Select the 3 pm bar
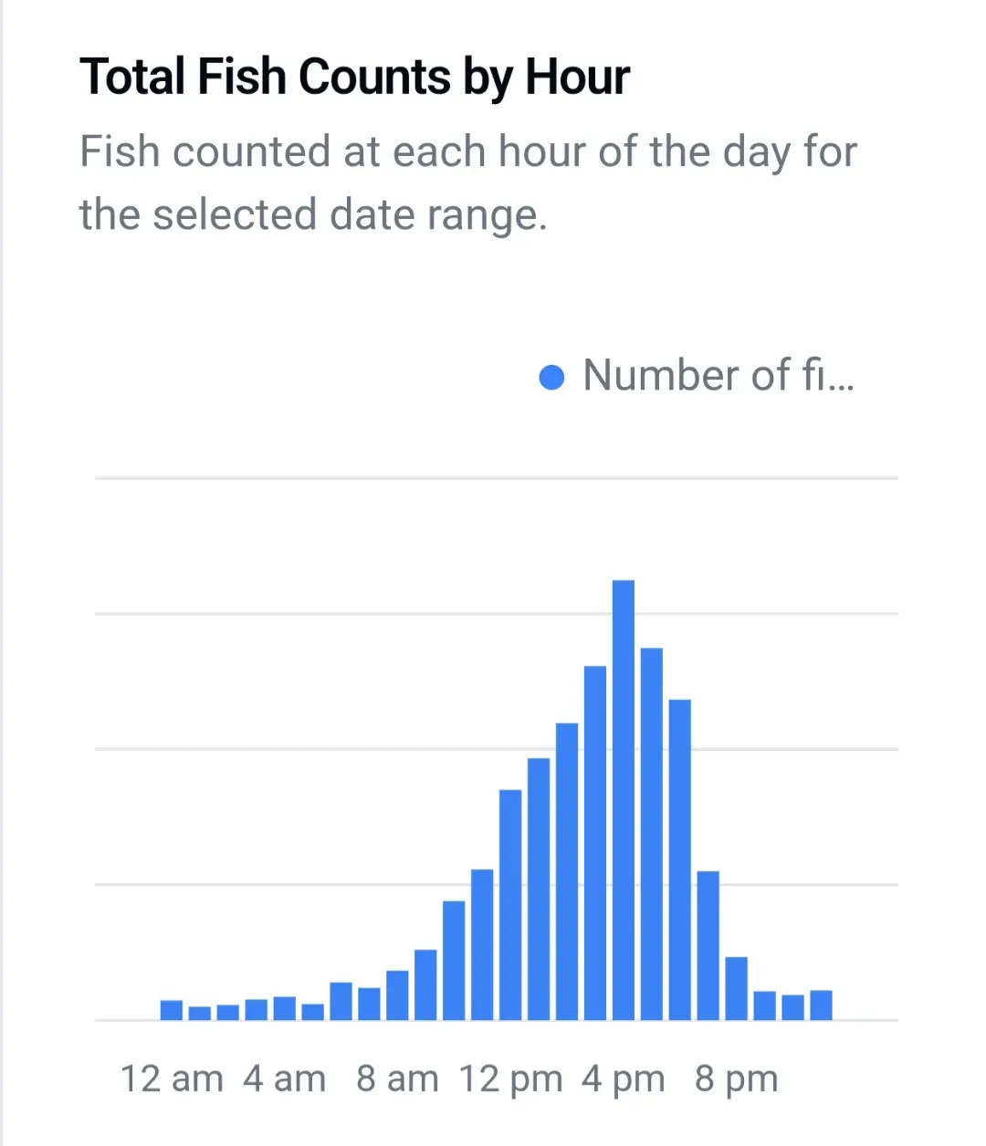986x1146 pixels. click(x=595, y=842)
